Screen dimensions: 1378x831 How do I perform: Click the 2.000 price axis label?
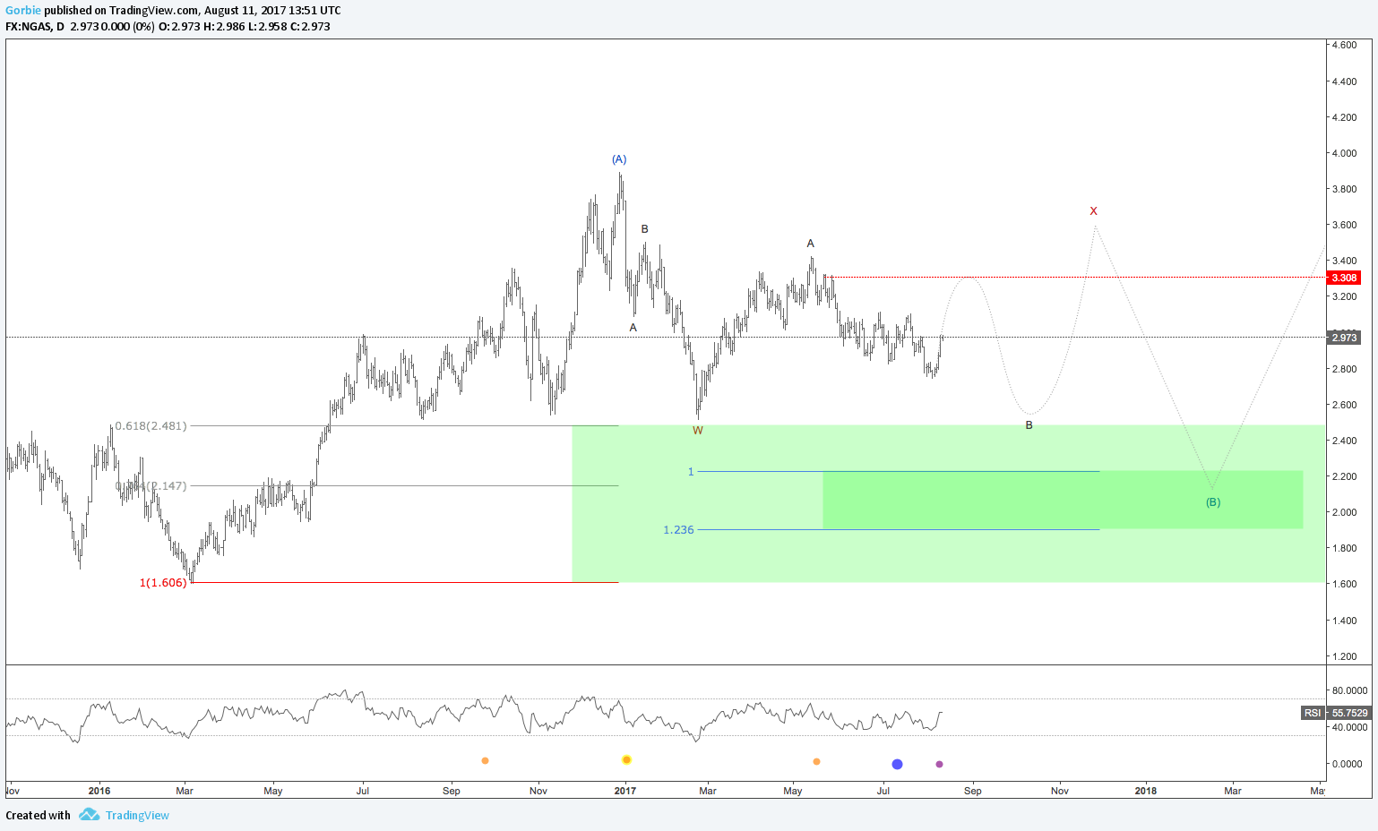[x=1344, y=512]
